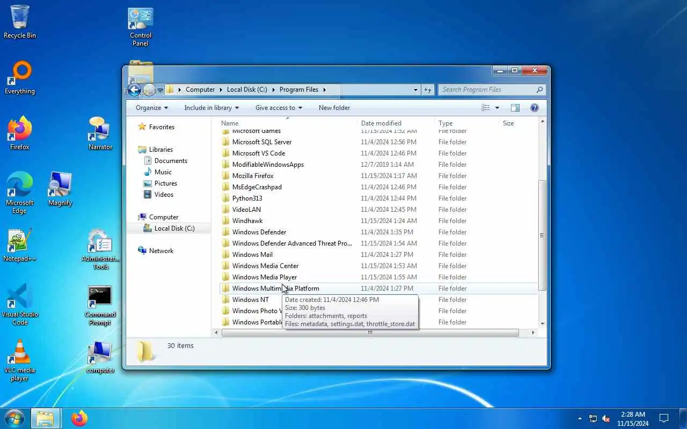Select the Microsoft SQL Server folder
The width and height of the screenshot is (687, 429).
pyautogui.click(x=378, y=142)
